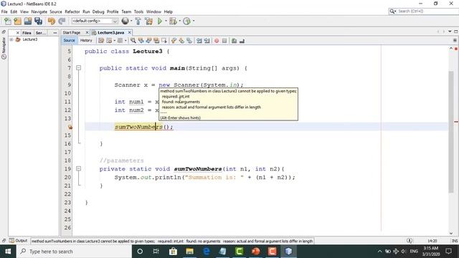Viewport: 459px width, 258px height.
Task: Click the Stop Macro Recording icon
Action: (224, 41)
